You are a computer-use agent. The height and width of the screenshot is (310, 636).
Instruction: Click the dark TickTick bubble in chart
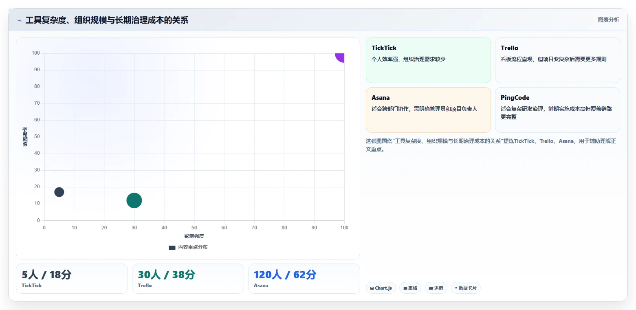59,192
